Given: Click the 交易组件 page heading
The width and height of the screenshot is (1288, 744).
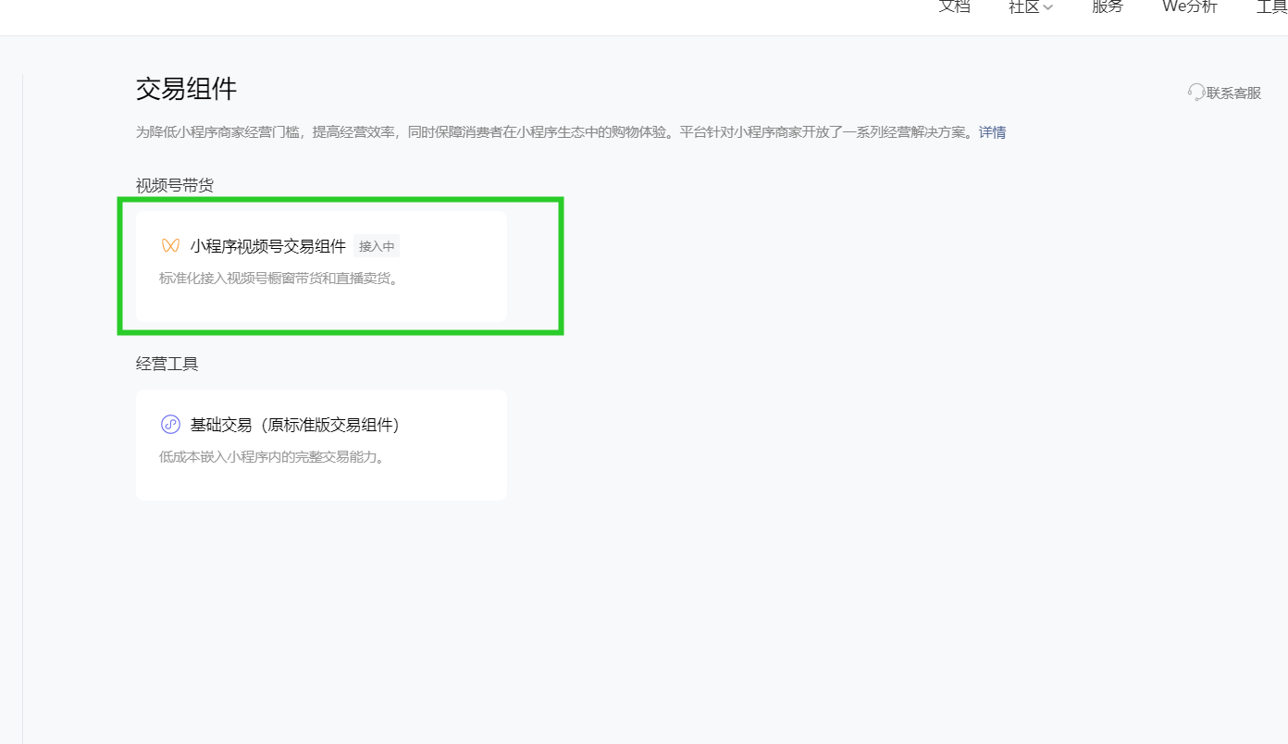Looking at the screenshot, I should click(x=186, y=89).
